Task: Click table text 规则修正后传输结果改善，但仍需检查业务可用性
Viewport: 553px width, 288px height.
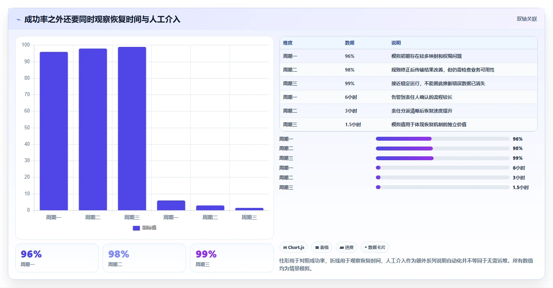Action: [443, 70]
